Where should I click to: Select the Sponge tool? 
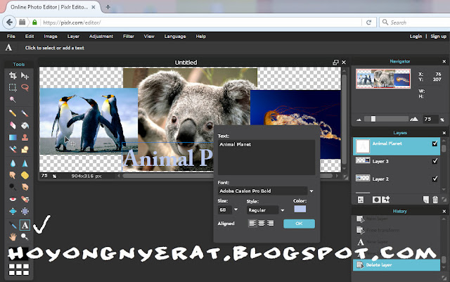pyautogui.click(x=25, y=175)
